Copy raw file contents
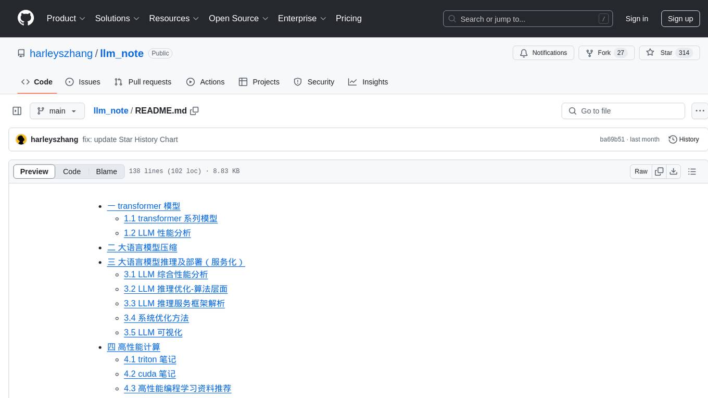This screenshot has width=708, height=398. coord(659,171)
